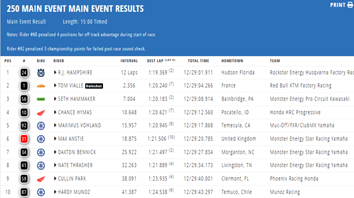Screen dimensions: 354x198
Task: Expand Tom Vialle row arrow
Action: click(x=55, y=86)
